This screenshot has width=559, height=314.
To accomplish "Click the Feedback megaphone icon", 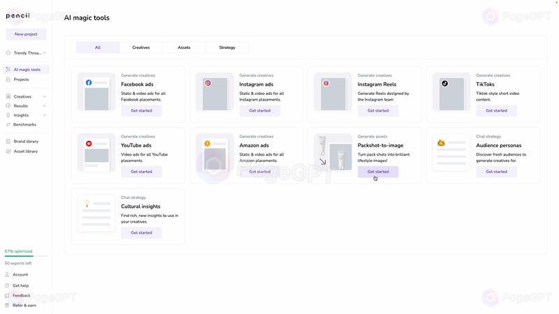I will 7,295.
